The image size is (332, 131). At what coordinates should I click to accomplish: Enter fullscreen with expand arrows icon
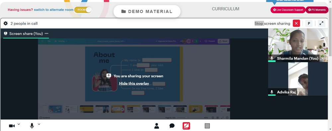321,23
